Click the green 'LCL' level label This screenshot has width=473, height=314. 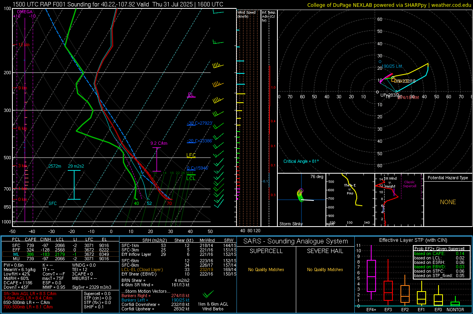[191, 178]
